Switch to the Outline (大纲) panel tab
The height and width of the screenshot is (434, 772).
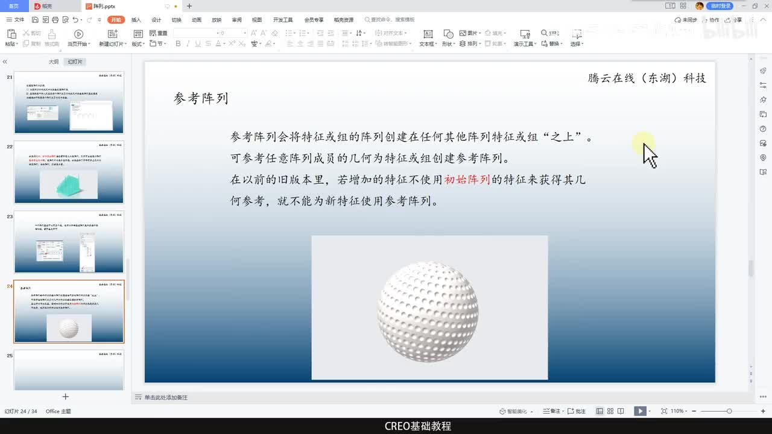pyautogui.click(x=54, y=62)
